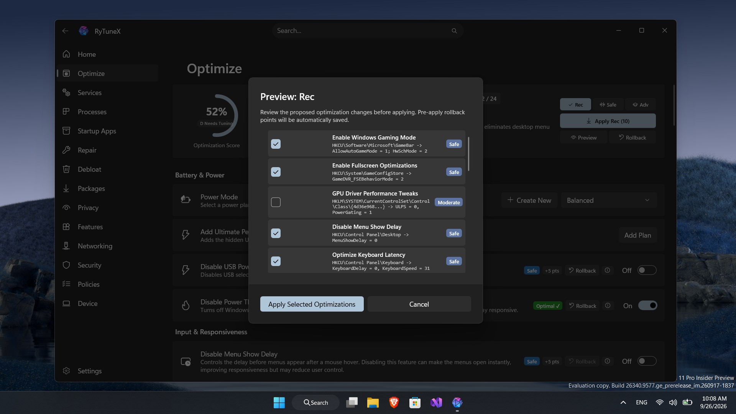
Task: Click the Security shield icon
Action: click(66, 265)
